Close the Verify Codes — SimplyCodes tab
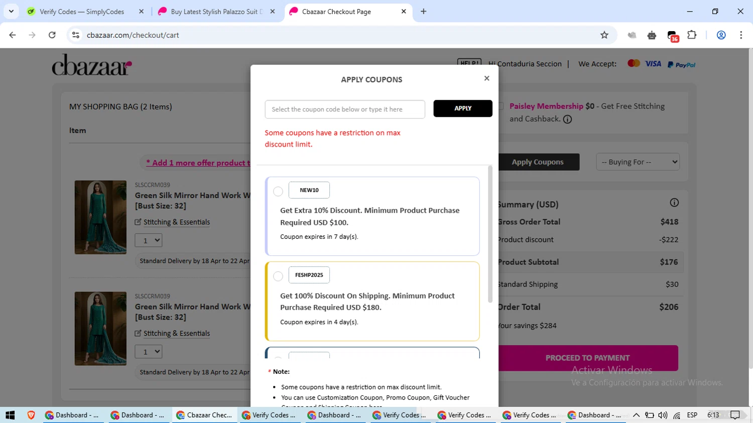The height and width of the screenshot is (423, 753). coord(141,12)
